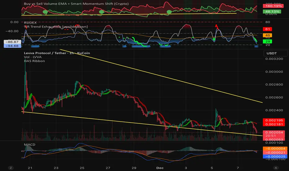Click the date label 7 on time axis
The width and height of the screenshot is (289, 171).
coord(238,168)
